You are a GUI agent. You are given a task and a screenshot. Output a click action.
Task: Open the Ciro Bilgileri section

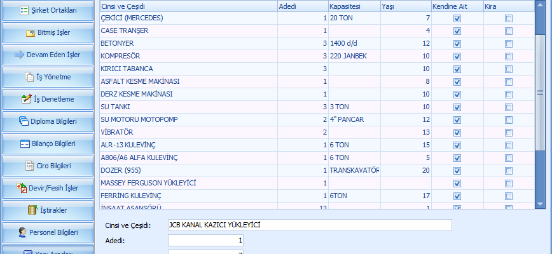coord(48,166)
